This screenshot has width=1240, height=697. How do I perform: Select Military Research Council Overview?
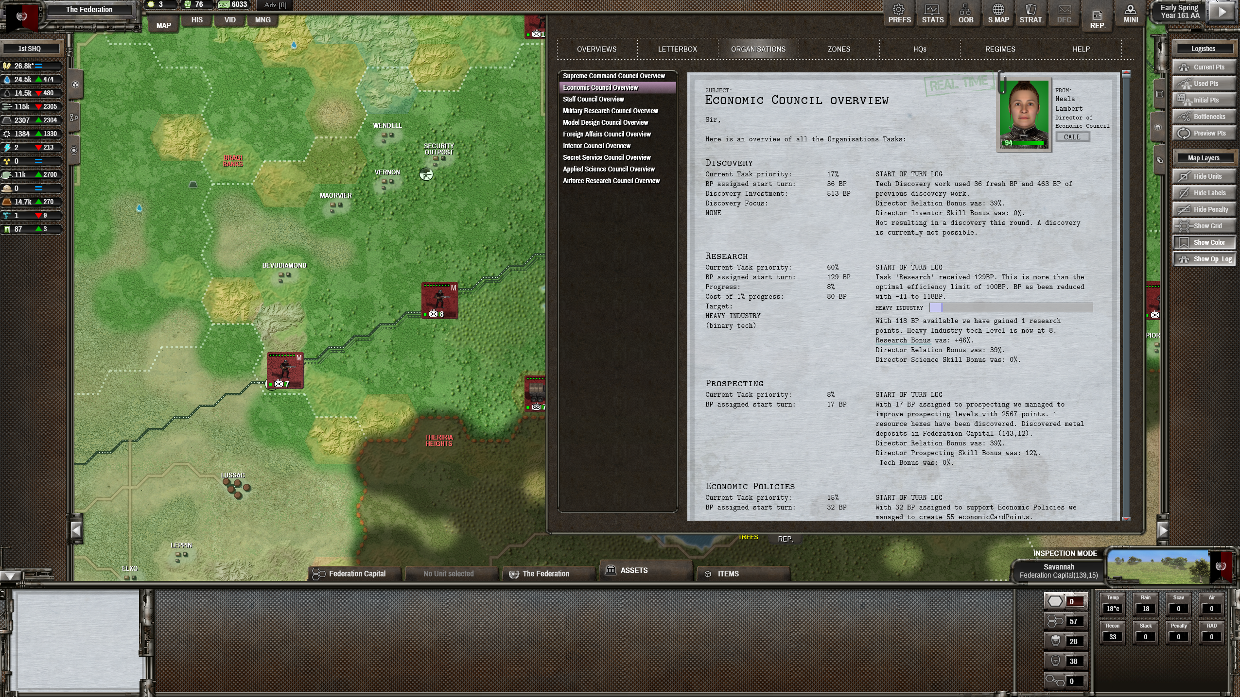pos(617,111)
